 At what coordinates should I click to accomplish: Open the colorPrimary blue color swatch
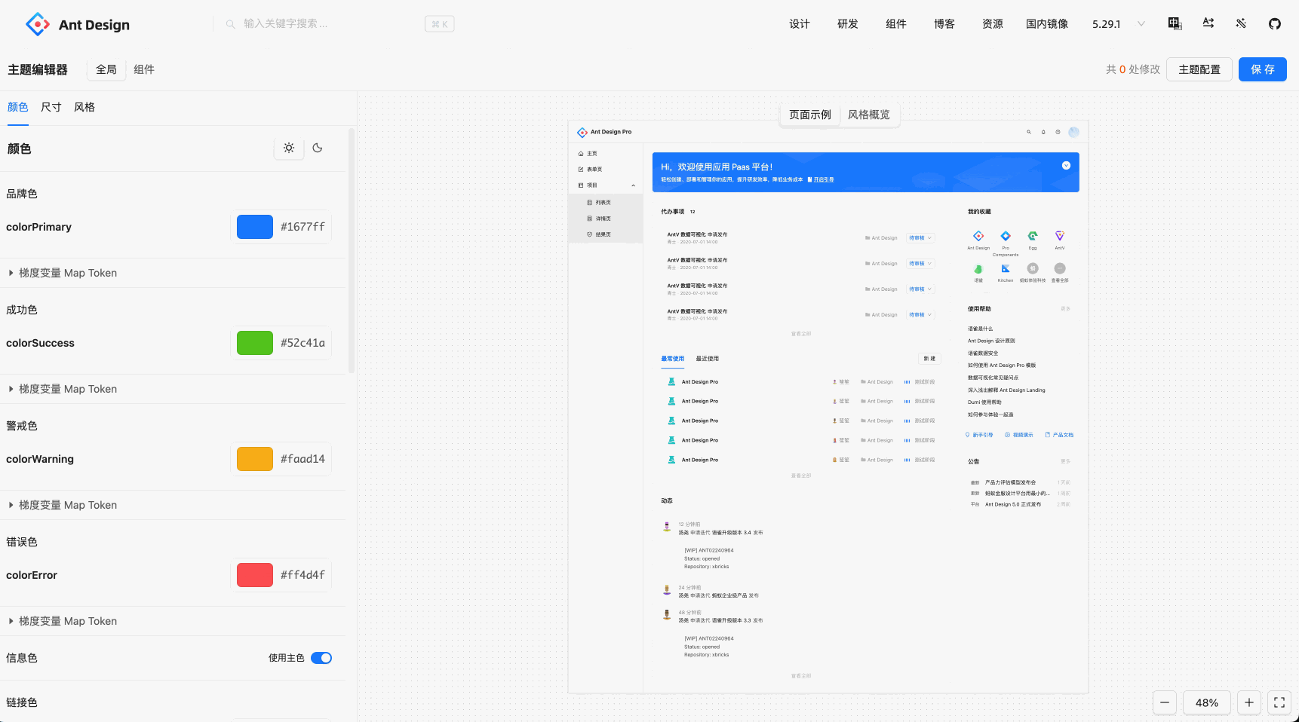click(255, 227)
